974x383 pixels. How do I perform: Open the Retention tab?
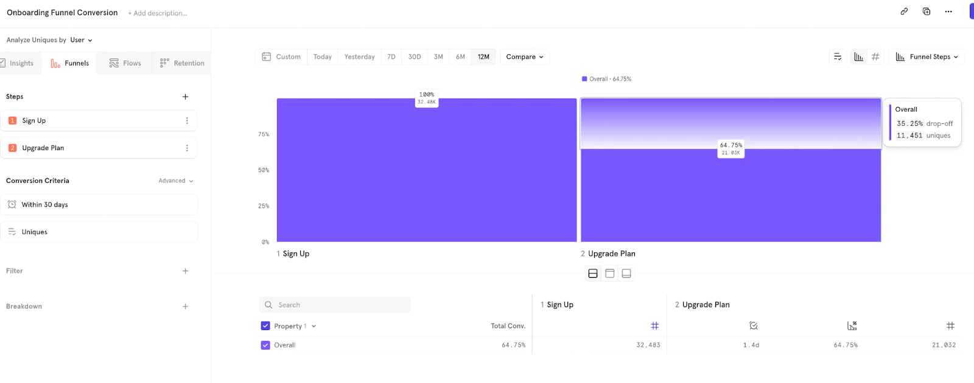click(182, 63)
